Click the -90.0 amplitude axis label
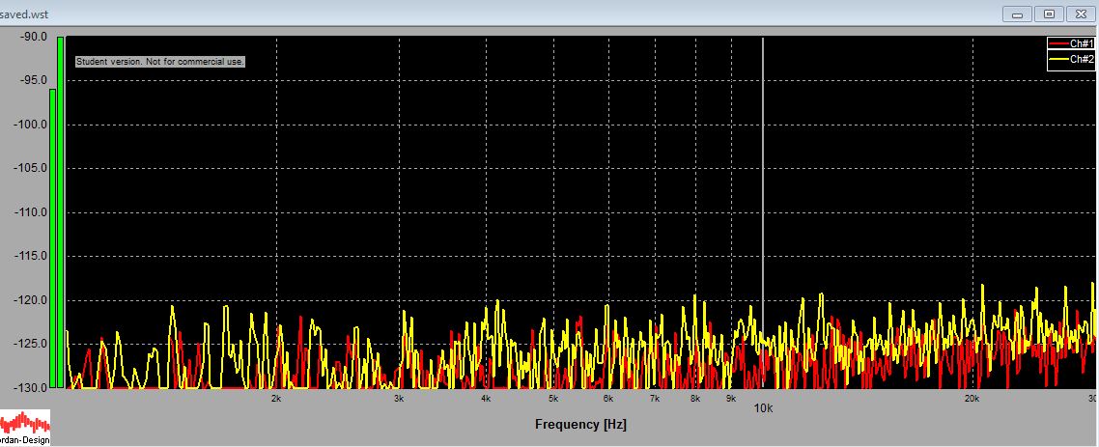Viewport: 1099px width, 447px height. pyautogui.click(x=32, y=37)
